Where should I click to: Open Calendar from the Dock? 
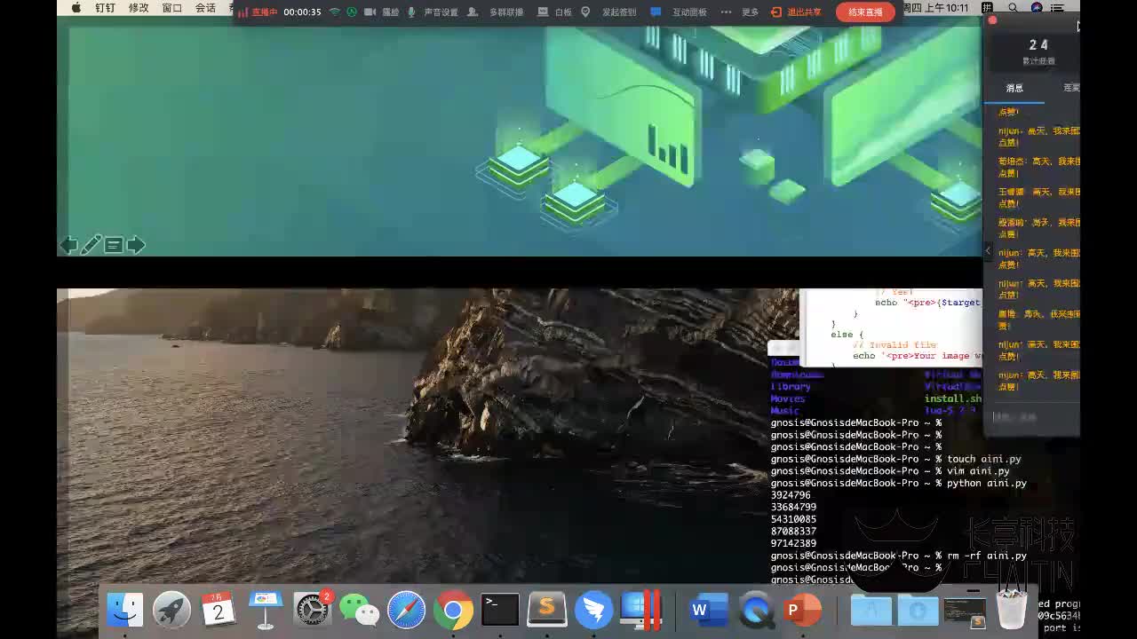tap(219, 610)
